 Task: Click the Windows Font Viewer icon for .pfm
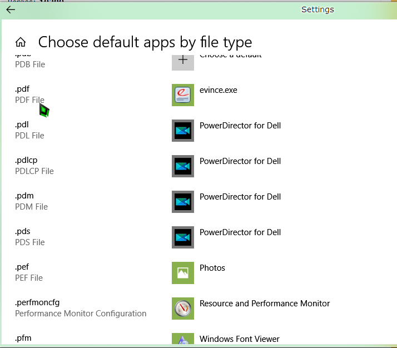pyautogui.click(x=183, y=339)
